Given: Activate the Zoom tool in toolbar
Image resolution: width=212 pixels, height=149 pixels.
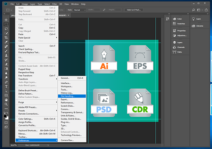Looking at the screenshot, I should [6, 104].
